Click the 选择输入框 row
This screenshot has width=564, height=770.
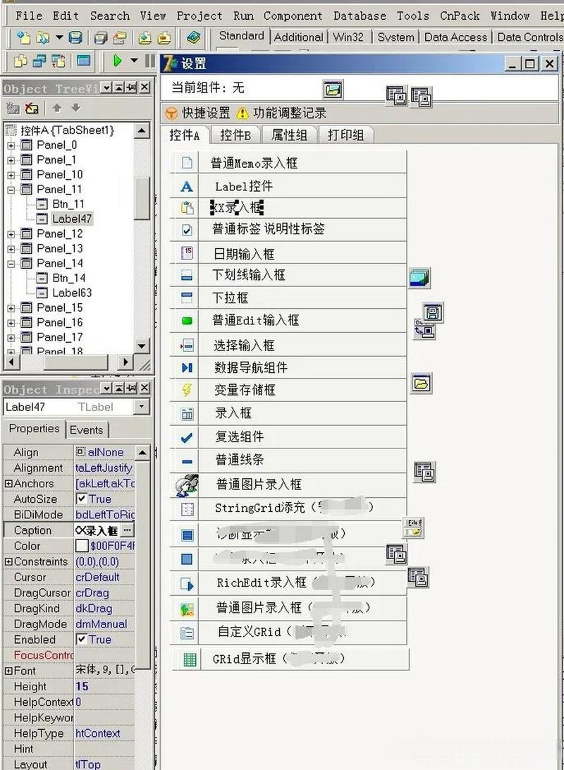click(x=288, y=346)
